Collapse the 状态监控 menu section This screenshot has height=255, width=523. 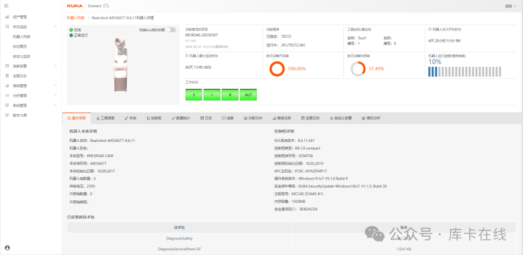(x=55, y=27)
